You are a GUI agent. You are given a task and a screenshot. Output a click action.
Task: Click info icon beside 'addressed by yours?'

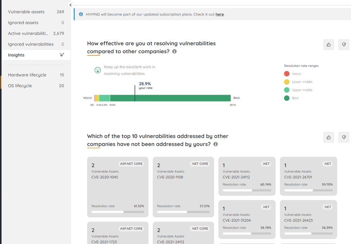tap(216, 144)
